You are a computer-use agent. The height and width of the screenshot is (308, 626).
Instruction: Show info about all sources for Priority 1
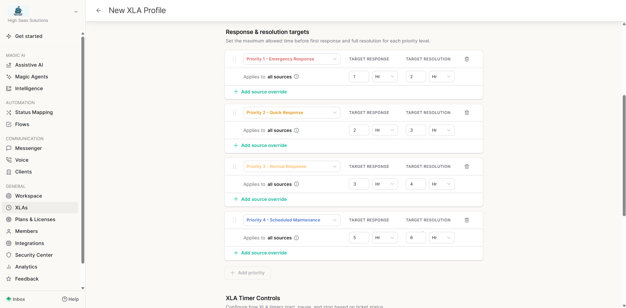[x=296, y=77]
